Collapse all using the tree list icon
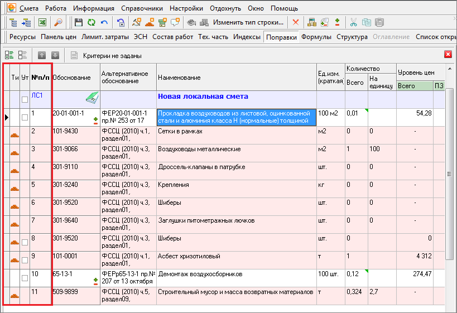The image size is (457, 313). pyautogui.click(x=22, y=55)
